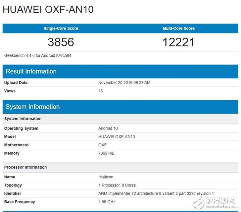Select the processor Name label

click(x=10, y=177)
